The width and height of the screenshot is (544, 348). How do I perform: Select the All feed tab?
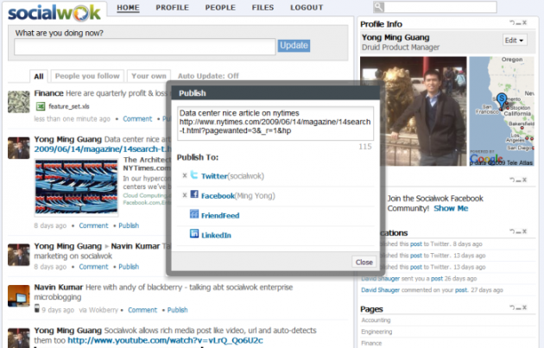pyautogui.click(x=39, y=76)
